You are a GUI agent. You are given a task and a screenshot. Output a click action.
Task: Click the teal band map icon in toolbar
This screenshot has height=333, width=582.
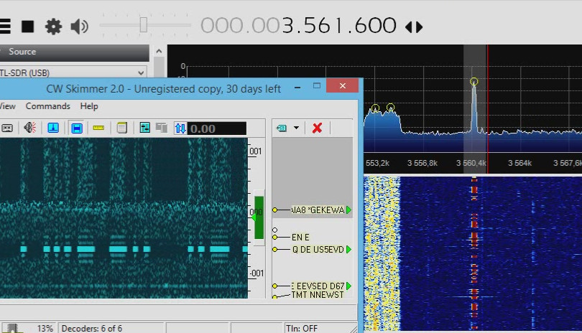tap(144, 128)
